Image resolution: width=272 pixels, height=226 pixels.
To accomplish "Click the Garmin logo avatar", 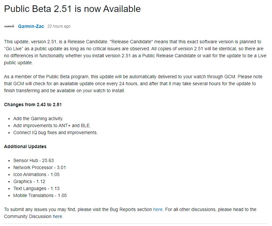I will tap(9, 26).
